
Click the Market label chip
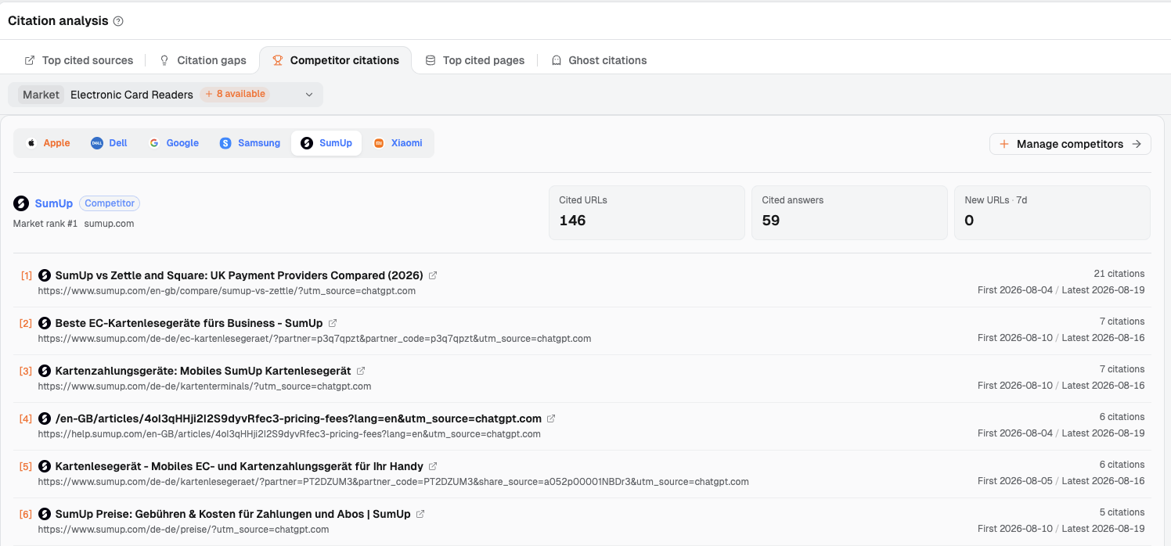(x=41, y=95)
